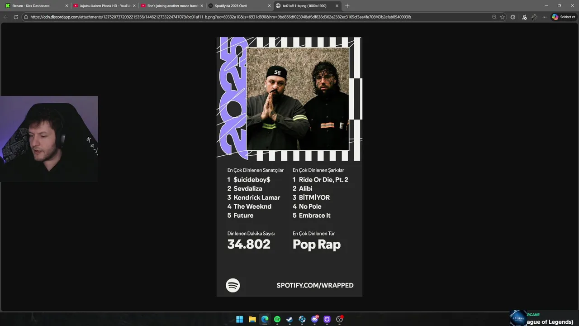
Task: Click the Copilot Sohbet et button
Action: [563, 17]
